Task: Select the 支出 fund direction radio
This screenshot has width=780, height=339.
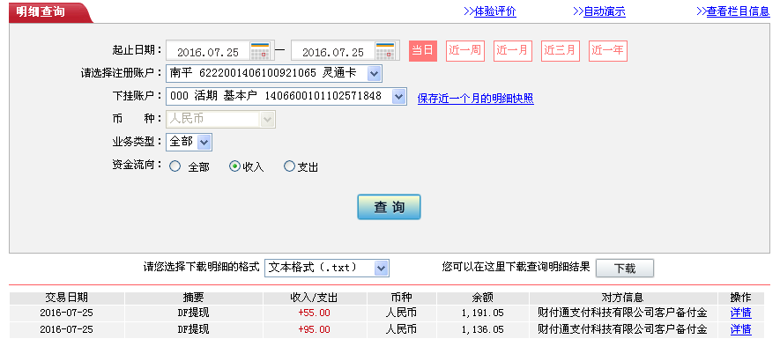Action: [289, 166]
